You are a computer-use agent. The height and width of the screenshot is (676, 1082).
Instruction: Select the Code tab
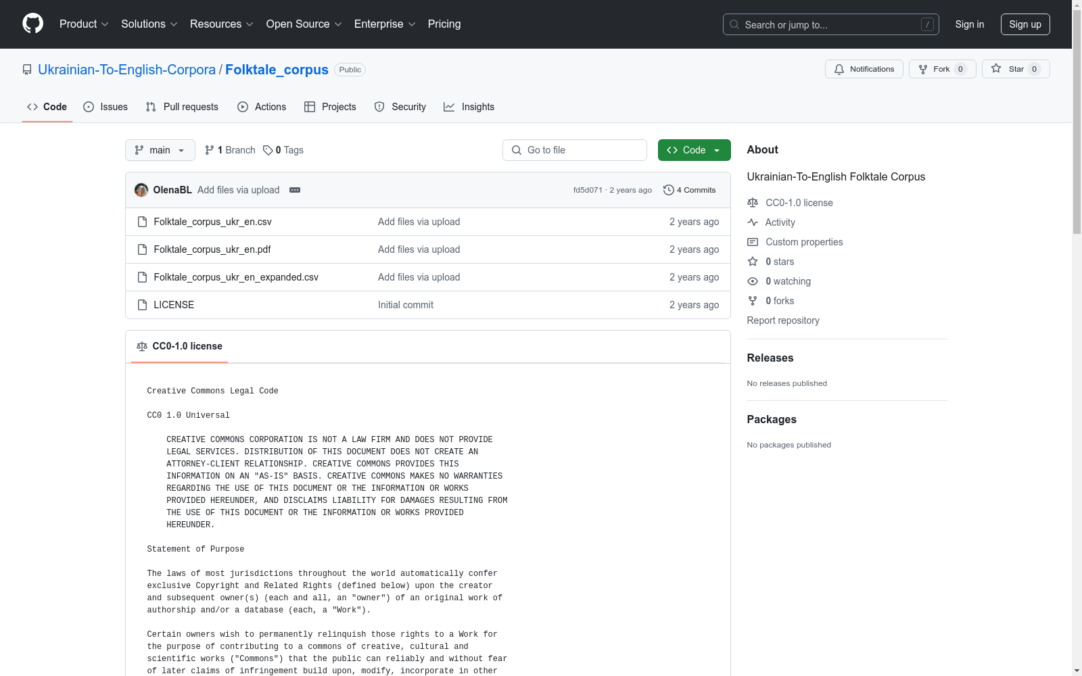coord(47,107)
